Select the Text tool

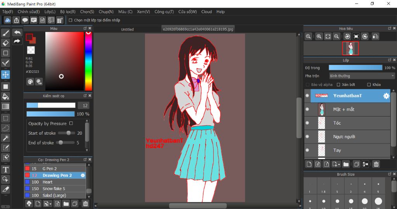click(5, 169)
